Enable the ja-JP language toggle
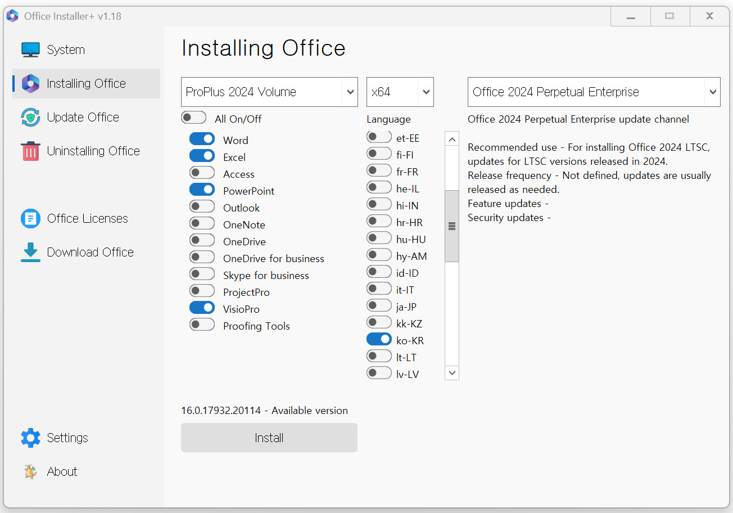The height and width of the screenshot is (513, 733). coord(379,305)
